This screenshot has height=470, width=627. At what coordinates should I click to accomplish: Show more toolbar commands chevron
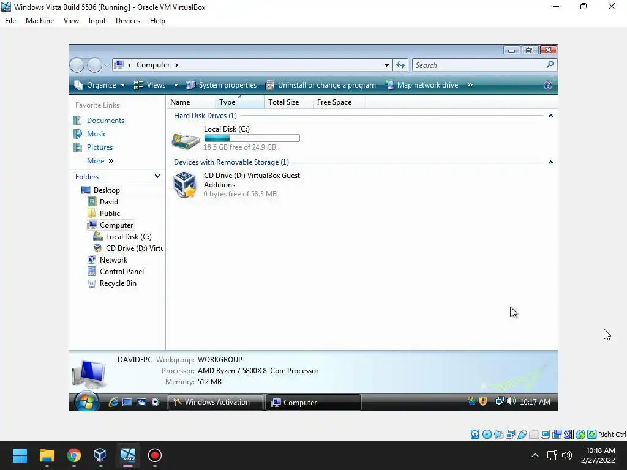(x=470, y=85)
